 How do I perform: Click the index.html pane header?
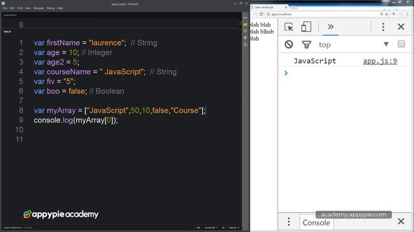coord(10,15)
